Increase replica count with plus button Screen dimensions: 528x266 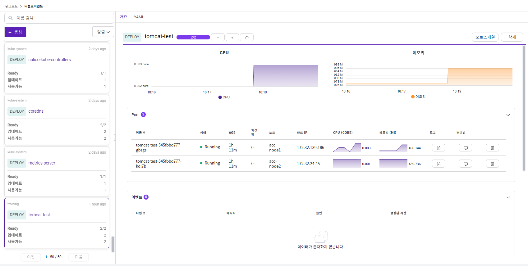coord(232,38)
